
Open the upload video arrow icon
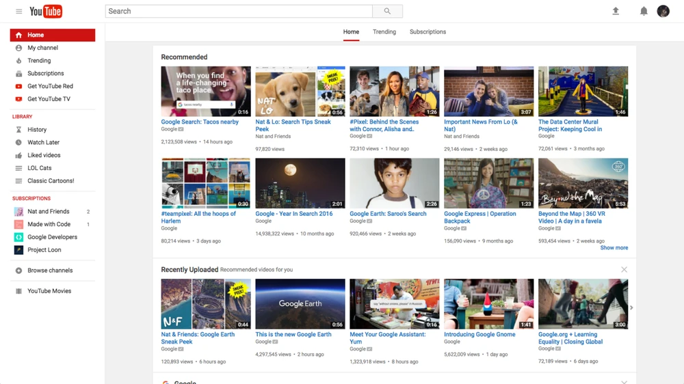click(616, 11)
